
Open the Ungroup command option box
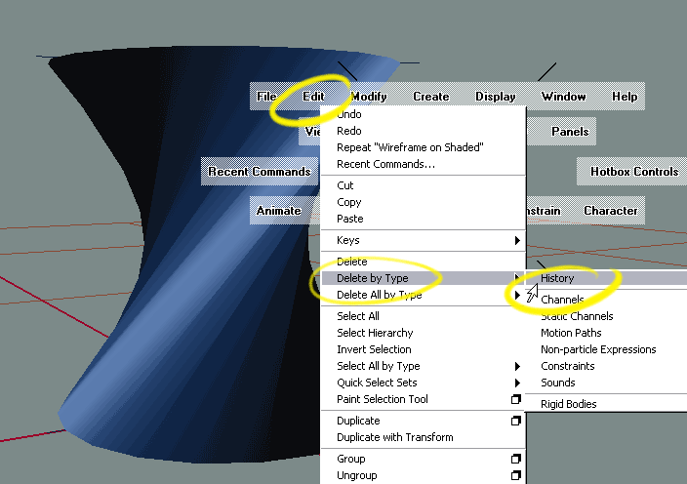click(516, 476)
